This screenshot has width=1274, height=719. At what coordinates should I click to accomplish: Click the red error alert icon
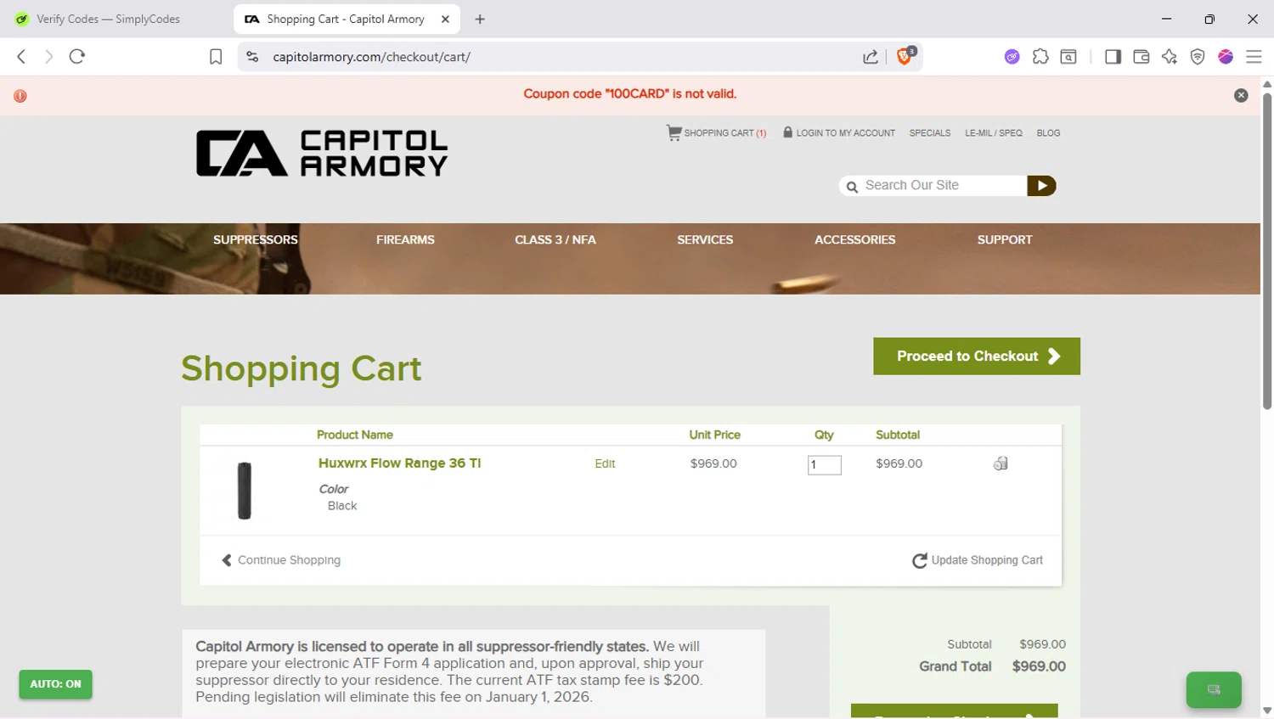pyautogui.click(x=20, y=96)
